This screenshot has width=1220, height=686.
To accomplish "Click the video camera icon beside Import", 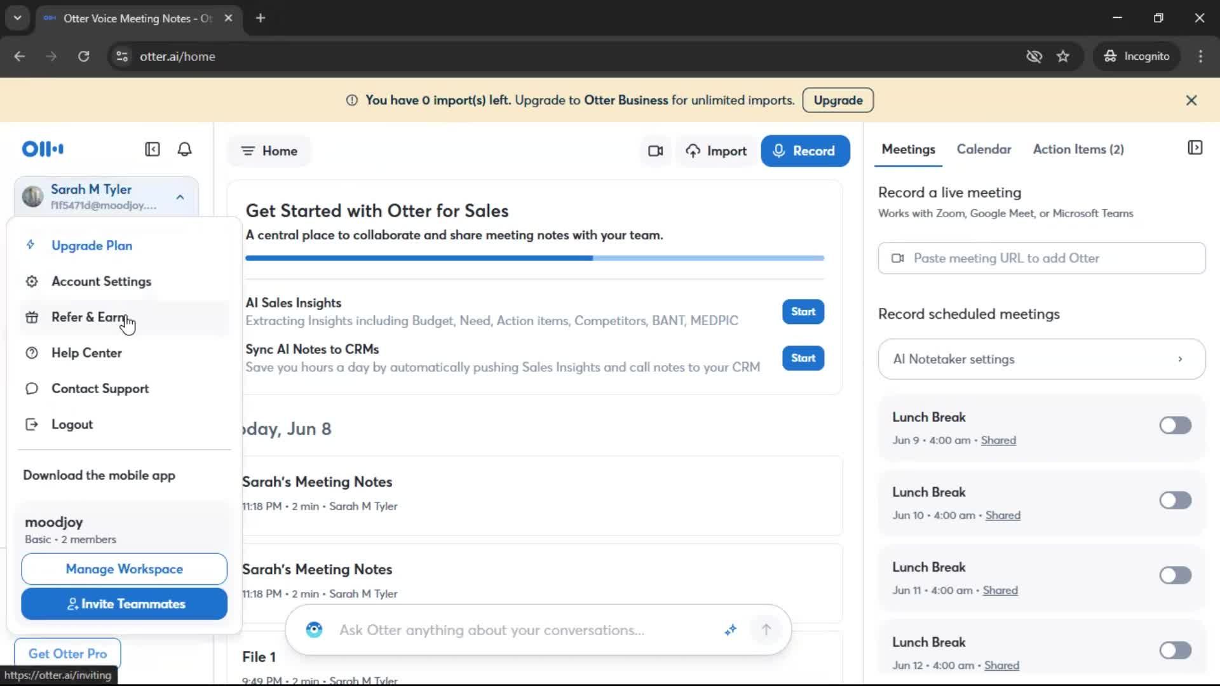I will (655, 151).
